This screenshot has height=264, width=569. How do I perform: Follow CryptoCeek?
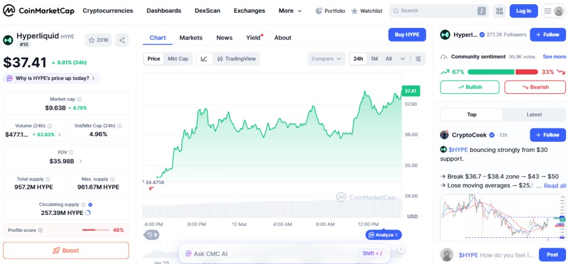548,135
